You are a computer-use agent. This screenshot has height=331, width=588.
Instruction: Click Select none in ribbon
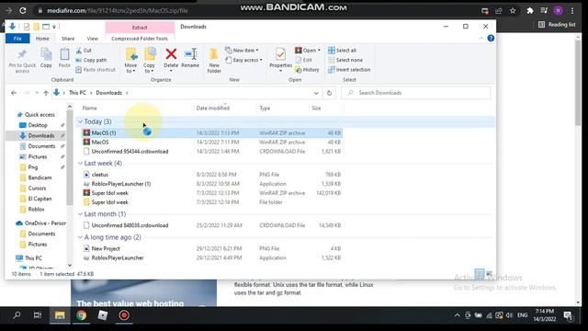tap(345, 60)
